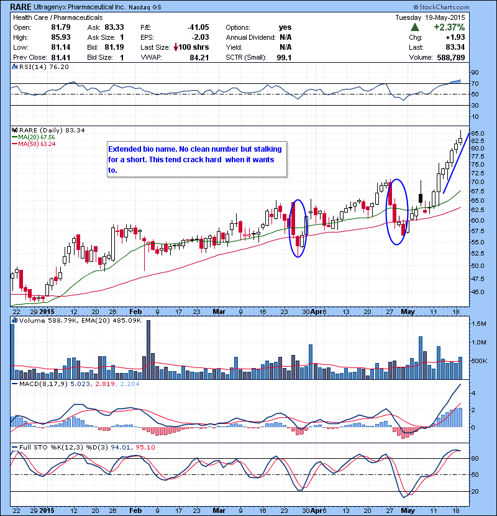The height and width of the screenshot is (516, 497).
Task: Click the MA(50) 63.24 legend text
Action: coord(37,144)
